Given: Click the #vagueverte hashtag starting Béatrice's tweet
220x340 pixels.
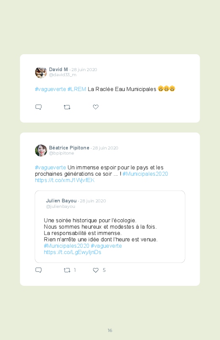Looking at the screenshot, I should click(x=50, y=168).
